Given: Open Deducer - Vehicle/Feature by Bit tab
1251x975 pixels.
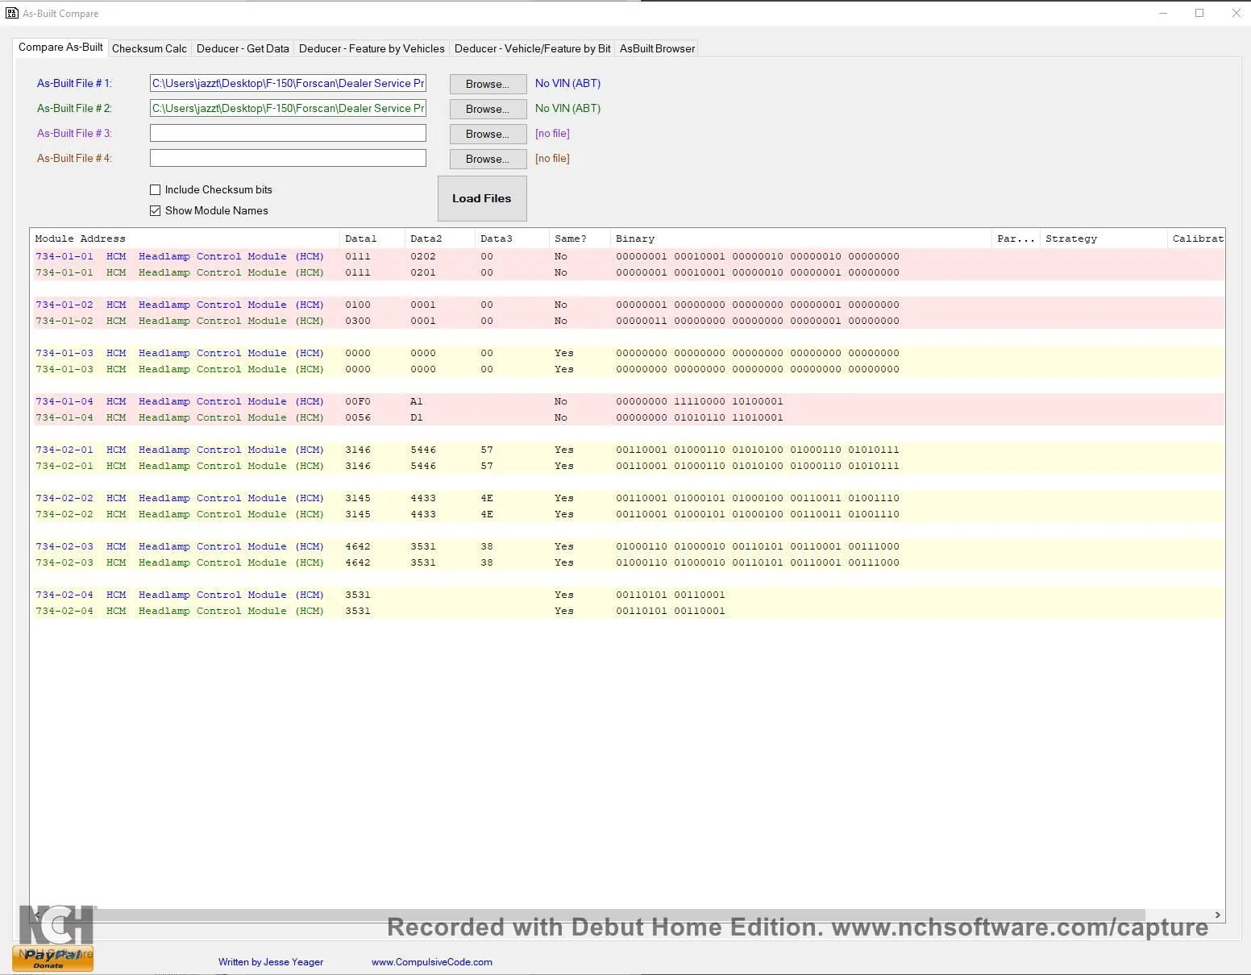Looking at the screenshot, I should [x=533, y=48].
